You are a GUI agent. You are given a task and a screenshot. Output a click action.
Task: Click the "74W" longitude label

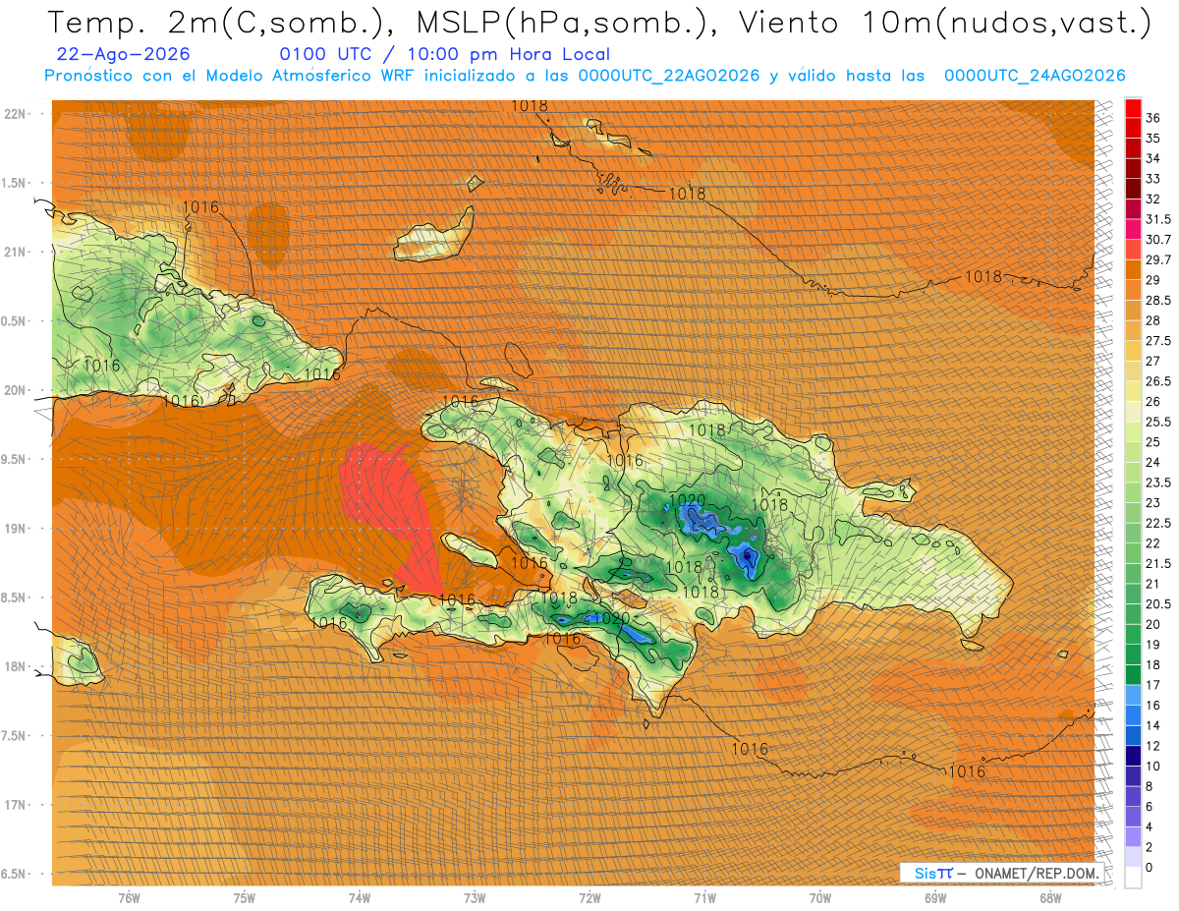360,897
